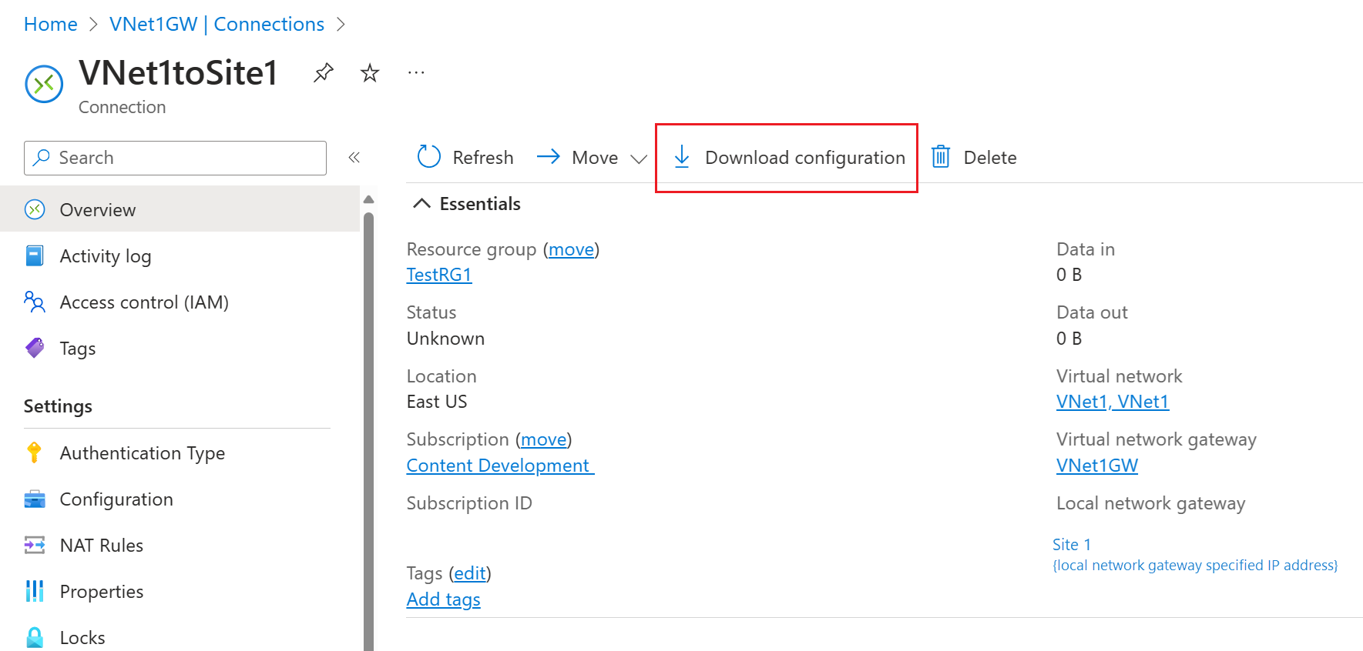Screen dimensions: 1363x651
Task: Open Site 1 local network gateway
Action: 1072,545
